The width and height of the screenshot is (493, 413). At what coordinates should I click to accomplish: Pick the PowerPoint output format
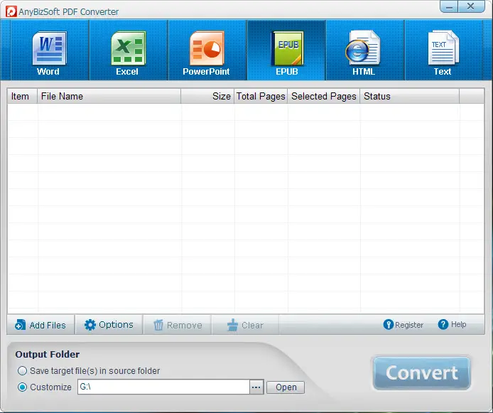pos(207,50)
